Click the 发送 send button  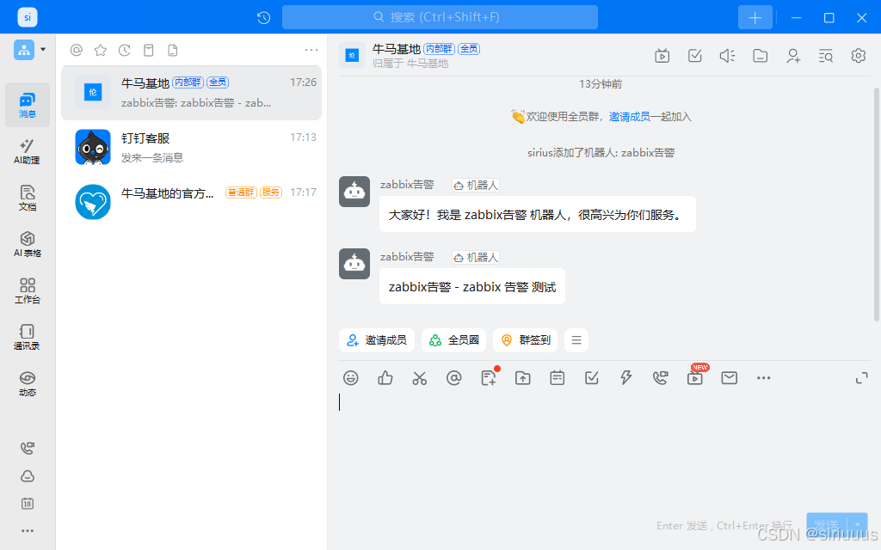coord(827,525)
